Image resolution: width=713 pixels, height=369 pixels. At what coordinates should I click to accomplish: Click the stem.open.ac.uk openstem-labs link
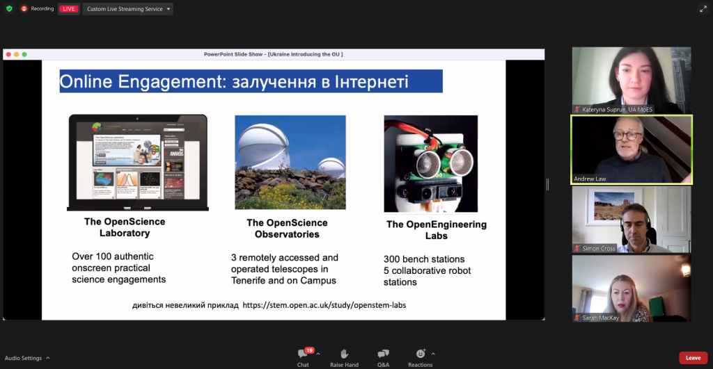click(x=324, y=305)
